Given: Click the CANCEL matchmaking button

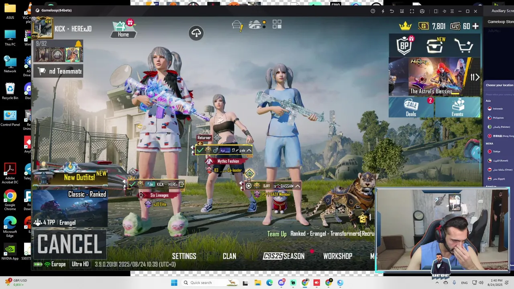Looking at the screenshot, I should tap(70, 244).
